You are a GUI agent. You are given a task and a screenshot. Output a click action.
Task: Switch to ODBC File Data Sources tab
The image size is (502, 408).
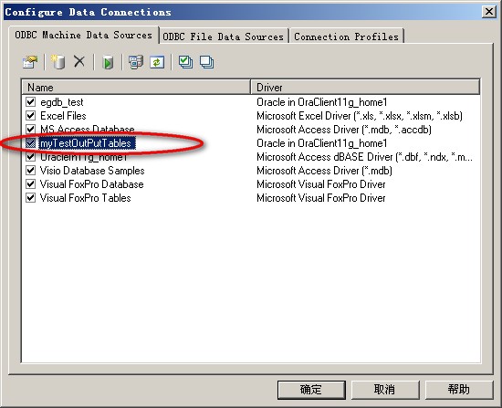(224, 37)
